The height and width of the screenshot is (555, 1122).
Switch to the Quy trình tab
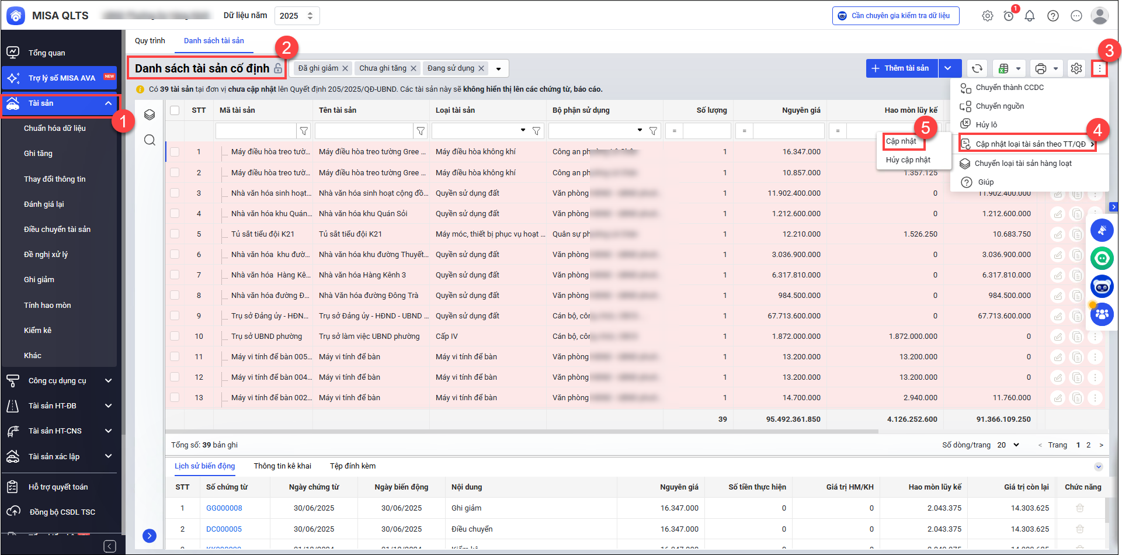(150, 41)
